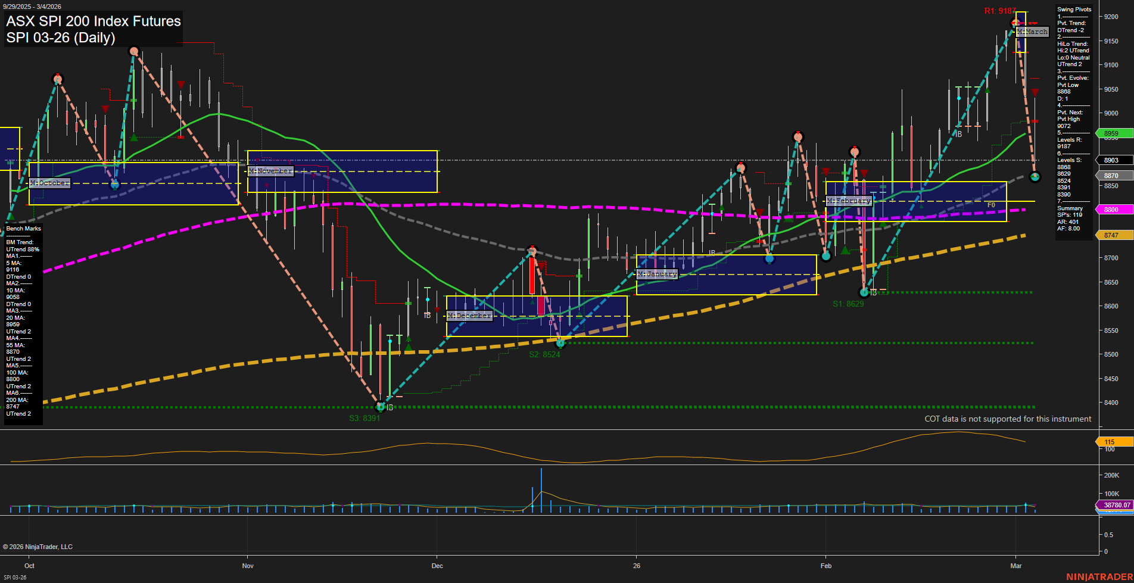Viewport: 1134px width, 583px height.
Task: Select the teal swing low marker at S3: 8391
Action: tap(380, 407)
